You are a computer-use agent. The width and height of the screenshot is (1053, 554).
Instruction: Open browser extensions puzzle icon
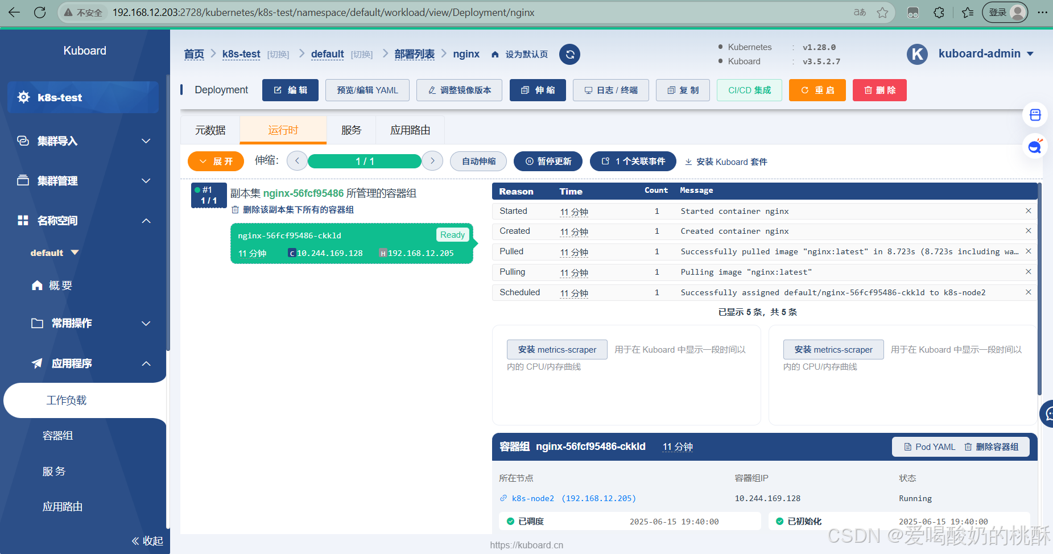939,12
